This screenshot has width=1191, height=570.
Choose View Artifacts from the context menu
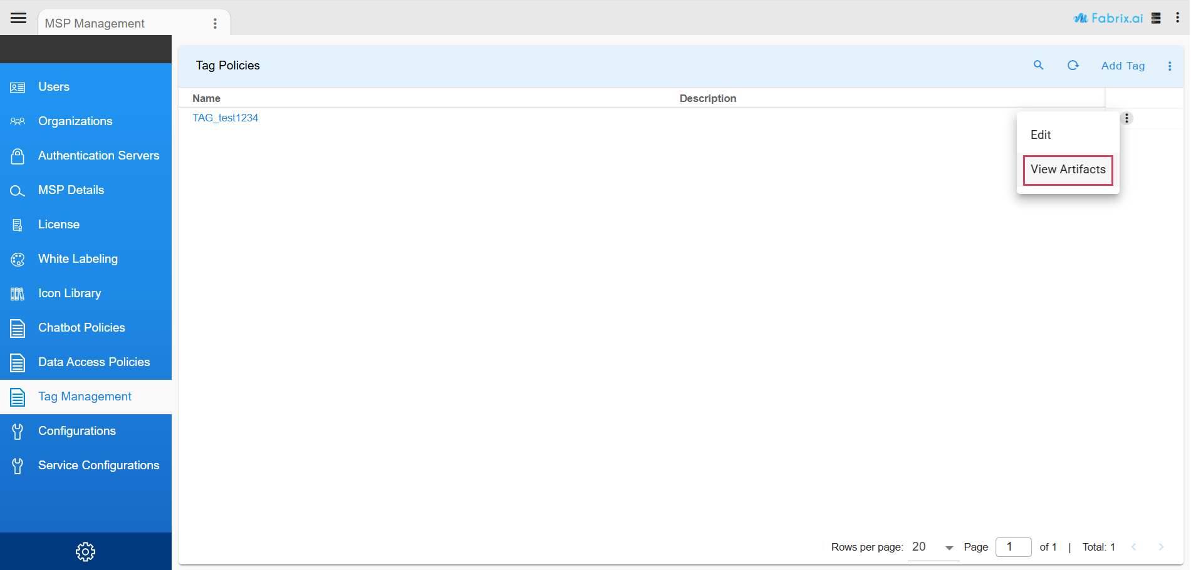point(1068,170)
